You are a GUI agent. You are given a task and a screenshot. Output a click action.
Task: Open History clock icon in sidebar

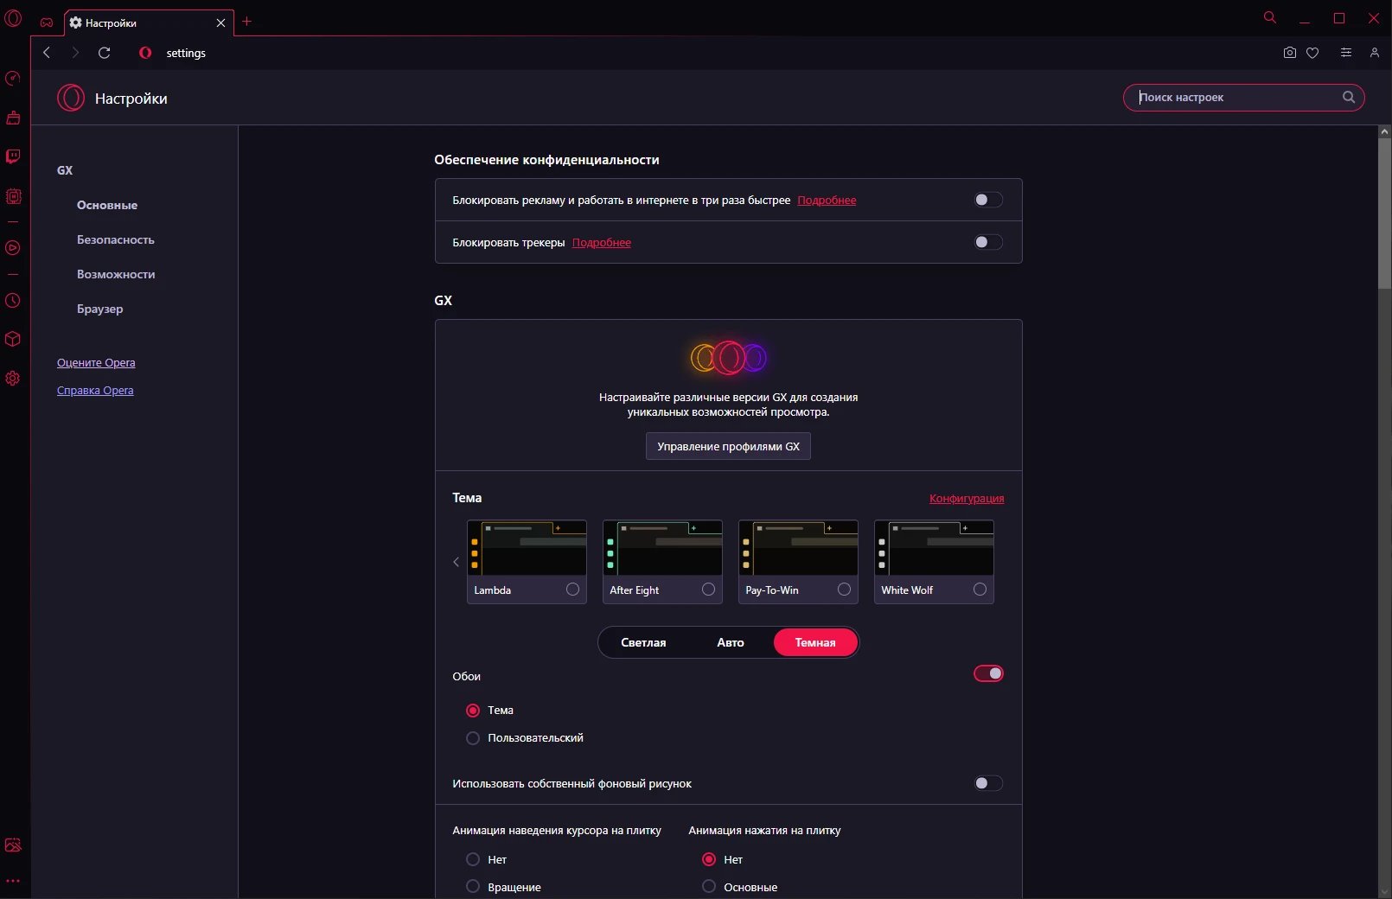13,301
